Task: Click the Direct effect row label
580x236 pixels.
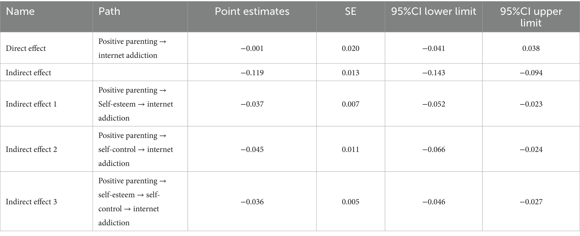Action: tap(26, 48)
